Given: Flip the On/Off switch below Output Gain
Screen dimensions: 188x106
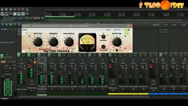Looking at the screenshot, I should point(117,50).
